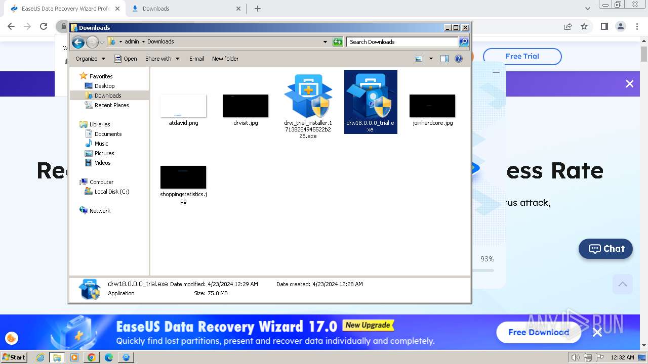Share this page icon
This screenshot has width=648, height=364.
pos(568,26)
